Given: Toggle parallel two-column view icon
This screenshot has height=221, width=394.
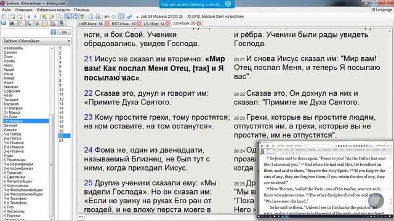Looking at the screenshot, I should [x=121, y=17].
